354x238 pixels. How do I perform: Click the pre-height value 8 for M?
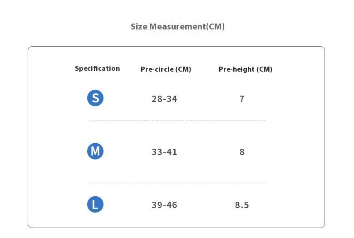click(242, 152)
